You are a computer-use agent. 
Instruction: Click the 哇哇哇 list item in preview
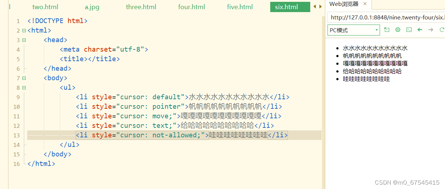[x=366, y=79]
